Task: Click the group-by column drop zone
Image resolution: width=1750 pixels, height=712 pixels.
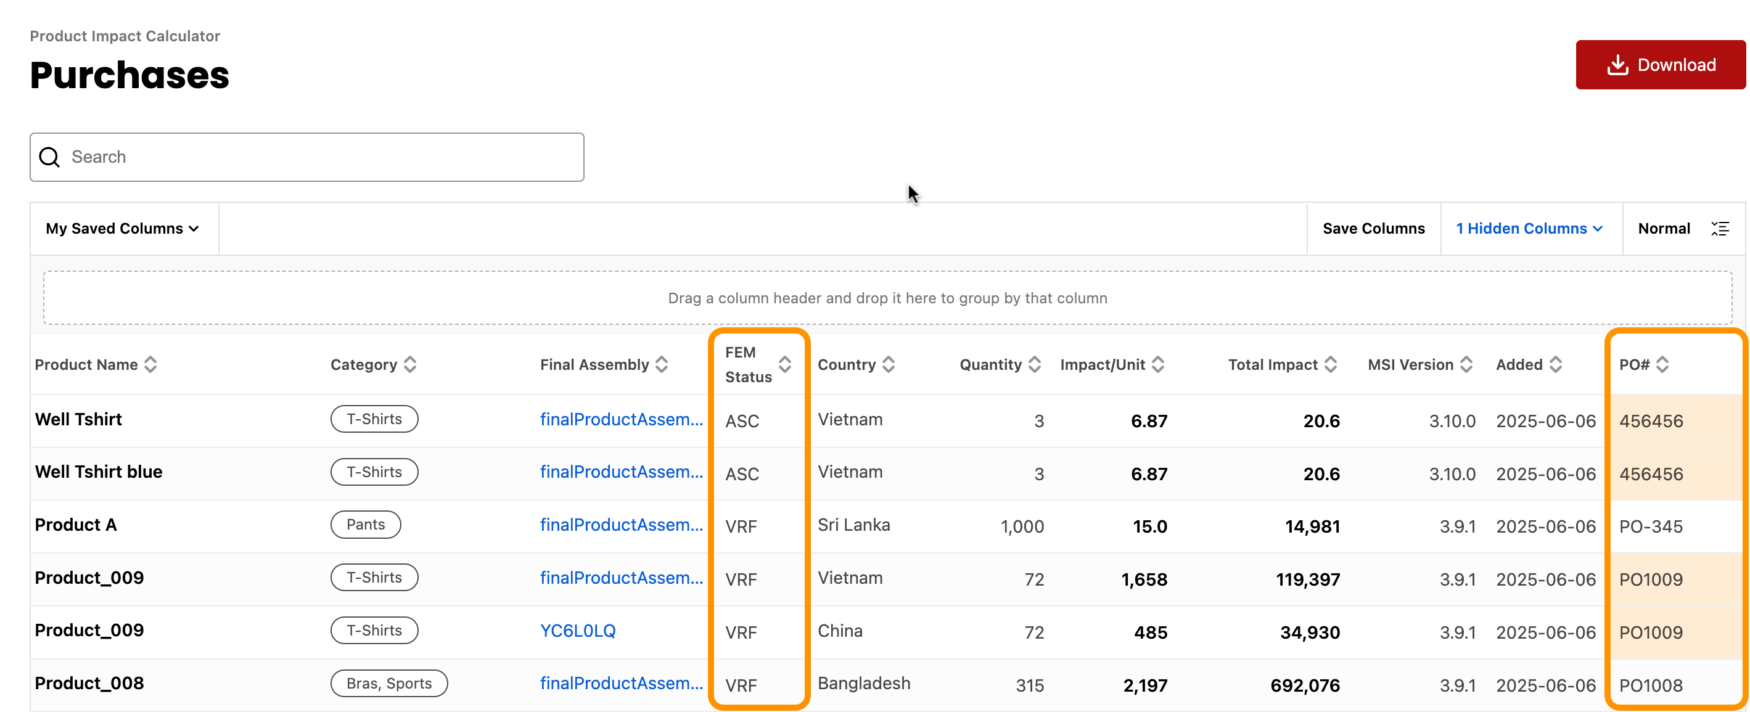Action: click(887, 298)
